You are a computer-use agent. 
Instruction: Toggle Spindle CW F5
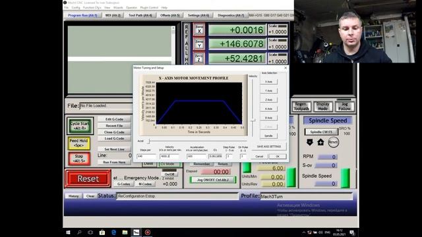pos(321,132)
